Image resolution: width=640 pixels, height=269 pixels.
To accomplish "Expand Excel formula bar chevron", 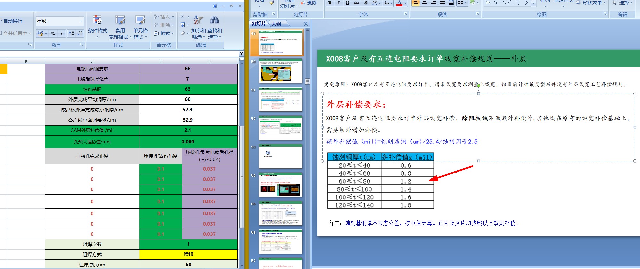I will click(x=241, y=53).
